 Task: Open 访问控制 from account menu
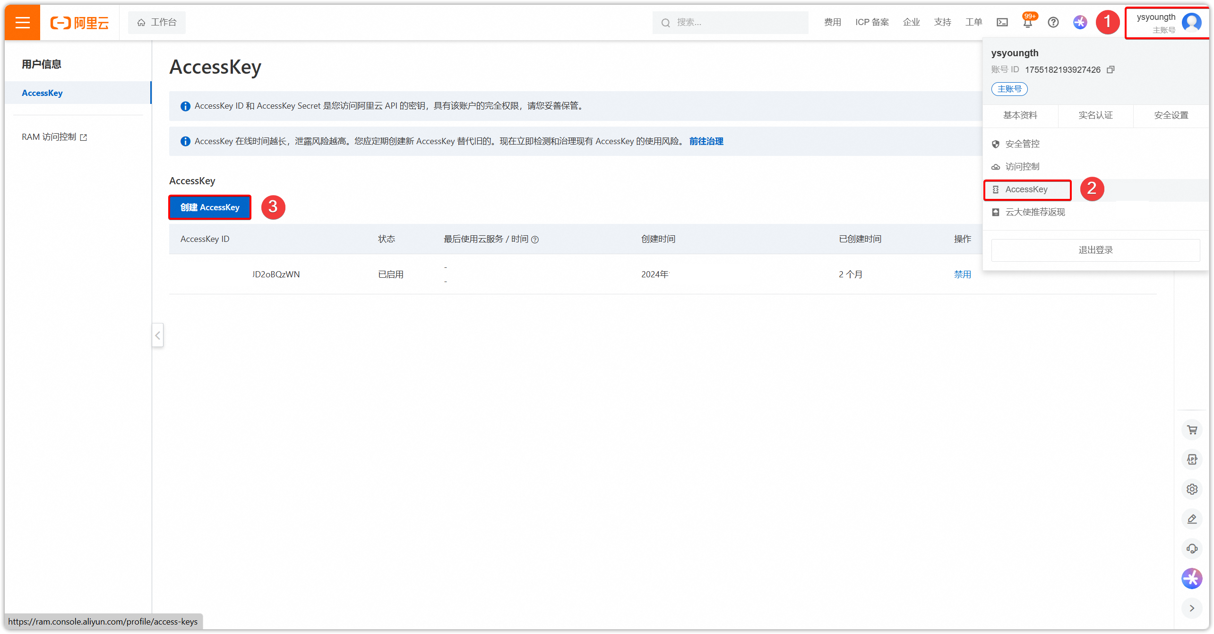click(x=1022, y=166)
